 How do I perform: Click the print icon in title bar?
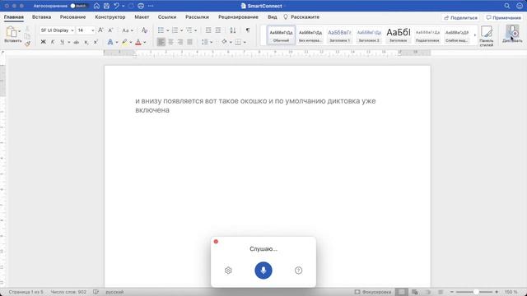point(141,6)
